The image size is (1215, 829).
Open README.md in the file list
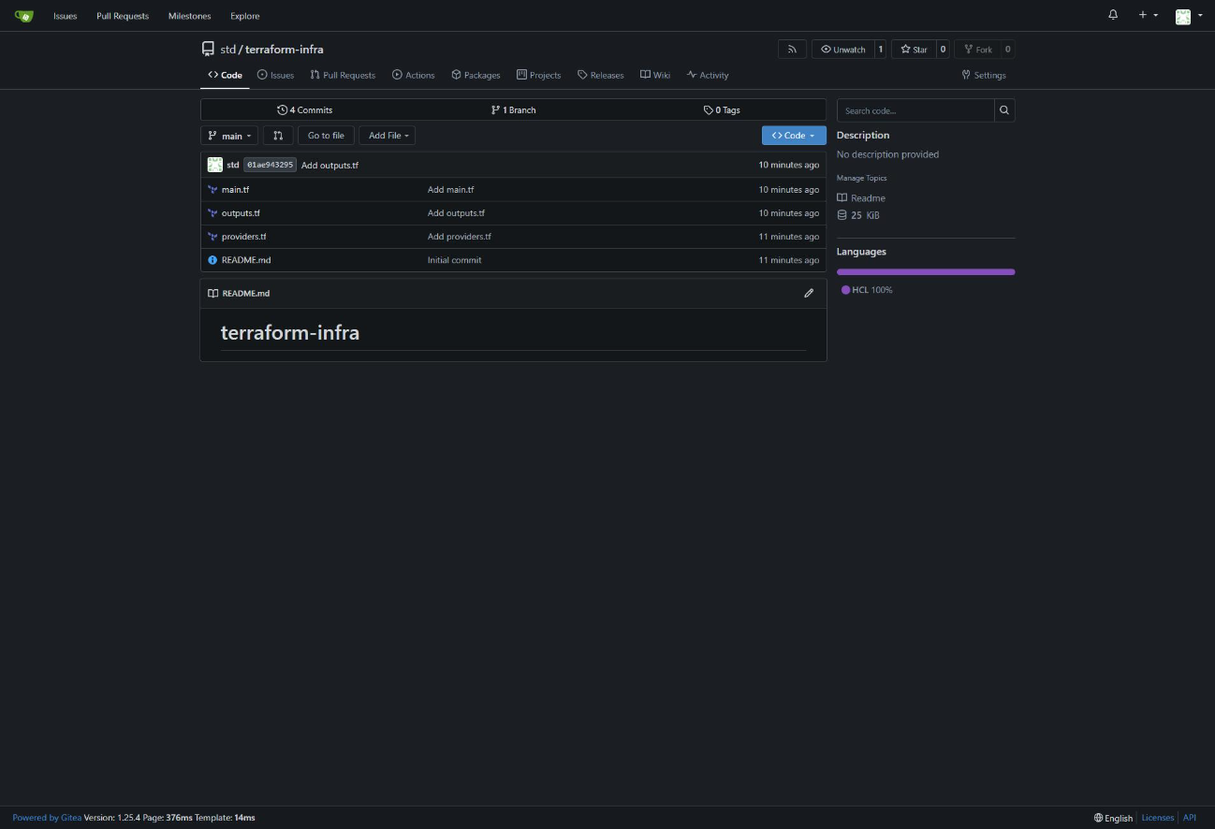[246, 260]
